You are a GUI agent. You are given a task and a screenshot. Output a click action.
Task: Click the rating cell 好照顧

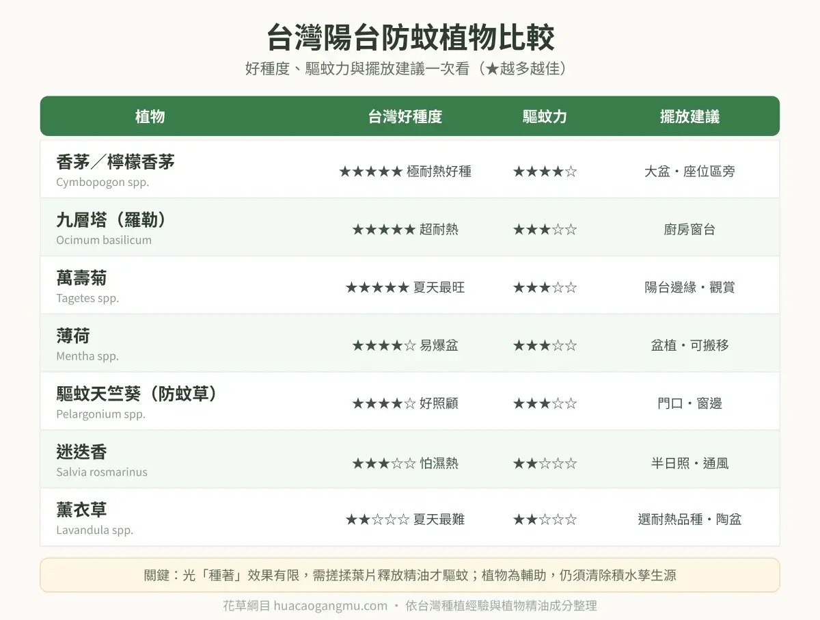pyautogui.click(x=405, y=404)
